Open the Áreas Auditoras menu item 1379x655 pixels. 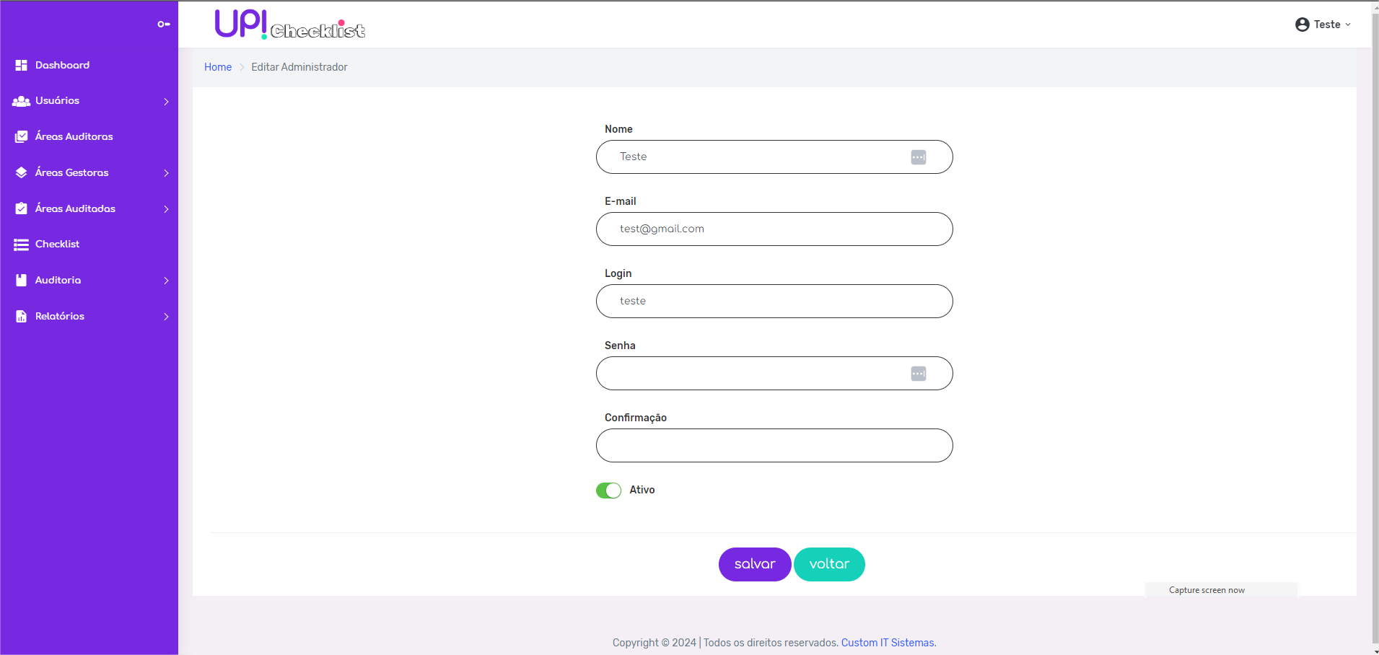(x=89, y=136)
